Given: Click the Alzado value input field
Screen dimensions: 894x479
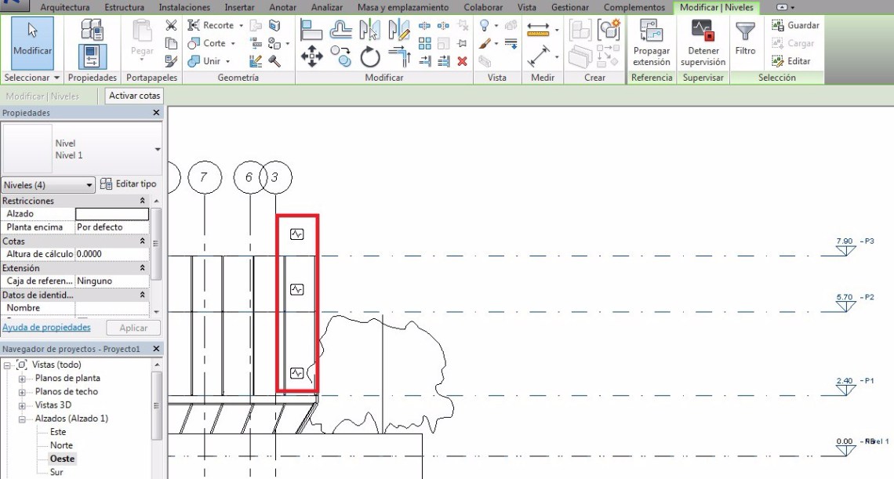Looking at the screenshot, I should coord(111,214).
